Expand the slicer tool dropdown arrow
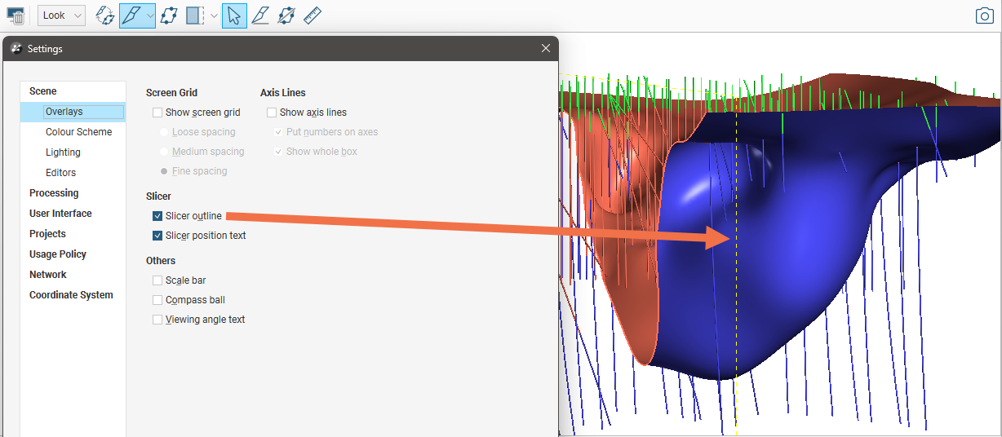The width and height of the screenshot is (1002, 437). click(150, 15)
